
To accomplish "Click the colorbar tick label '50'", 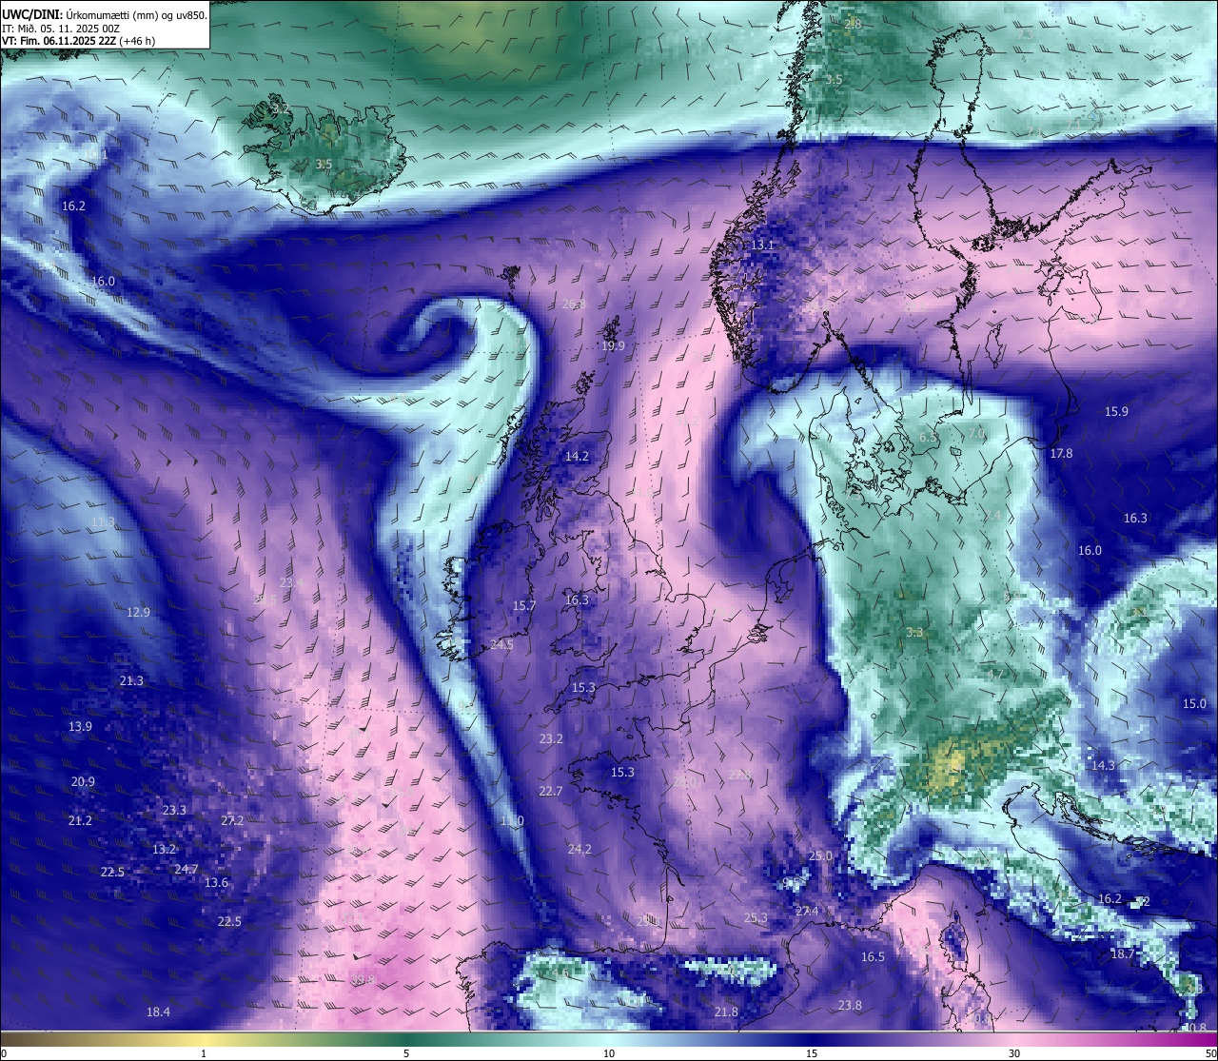I will (1210, 1053).
